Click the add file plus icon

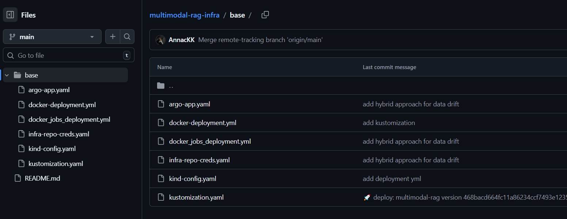click(113, 37)
